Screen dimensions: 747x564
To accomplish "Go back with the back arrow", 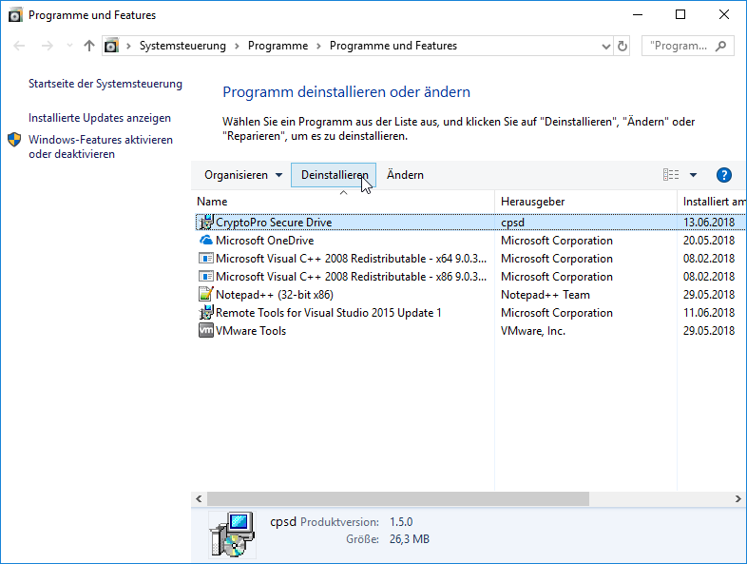I will (x=19, y=46).
